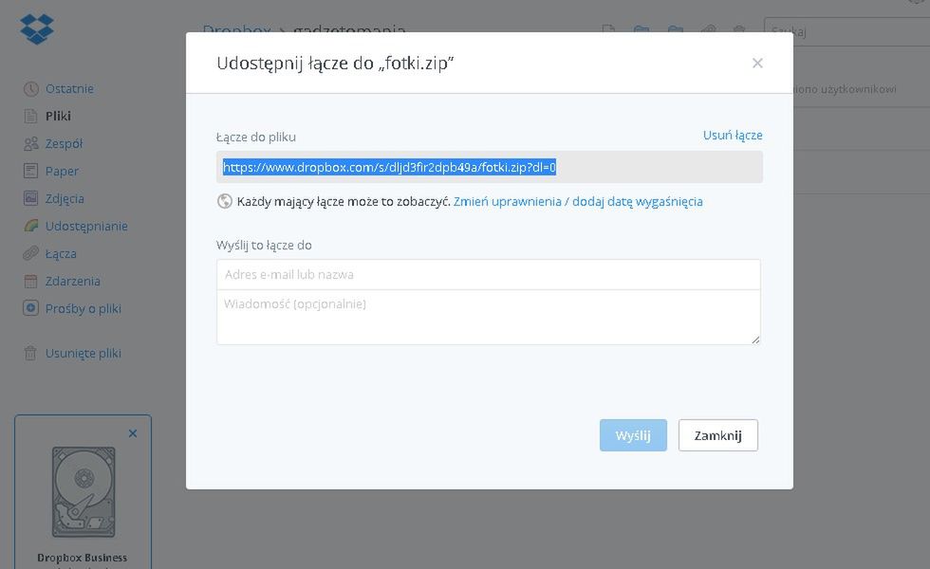Click the Dropbox logo in the sidebar

37,28
